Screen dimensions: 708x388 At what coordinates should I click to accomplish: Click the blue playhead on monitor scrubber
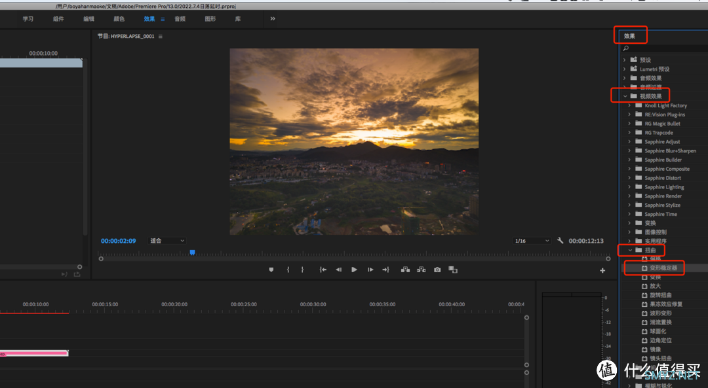(192, 252)
